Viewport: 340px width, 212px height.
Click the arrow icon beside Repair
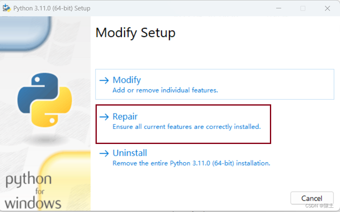[104, 117]
